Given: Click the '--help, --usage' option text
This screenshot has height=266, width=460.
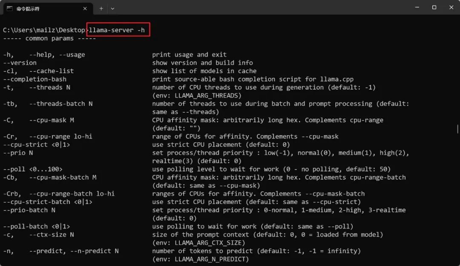Looking at the screenshot, I should point(57,54).
